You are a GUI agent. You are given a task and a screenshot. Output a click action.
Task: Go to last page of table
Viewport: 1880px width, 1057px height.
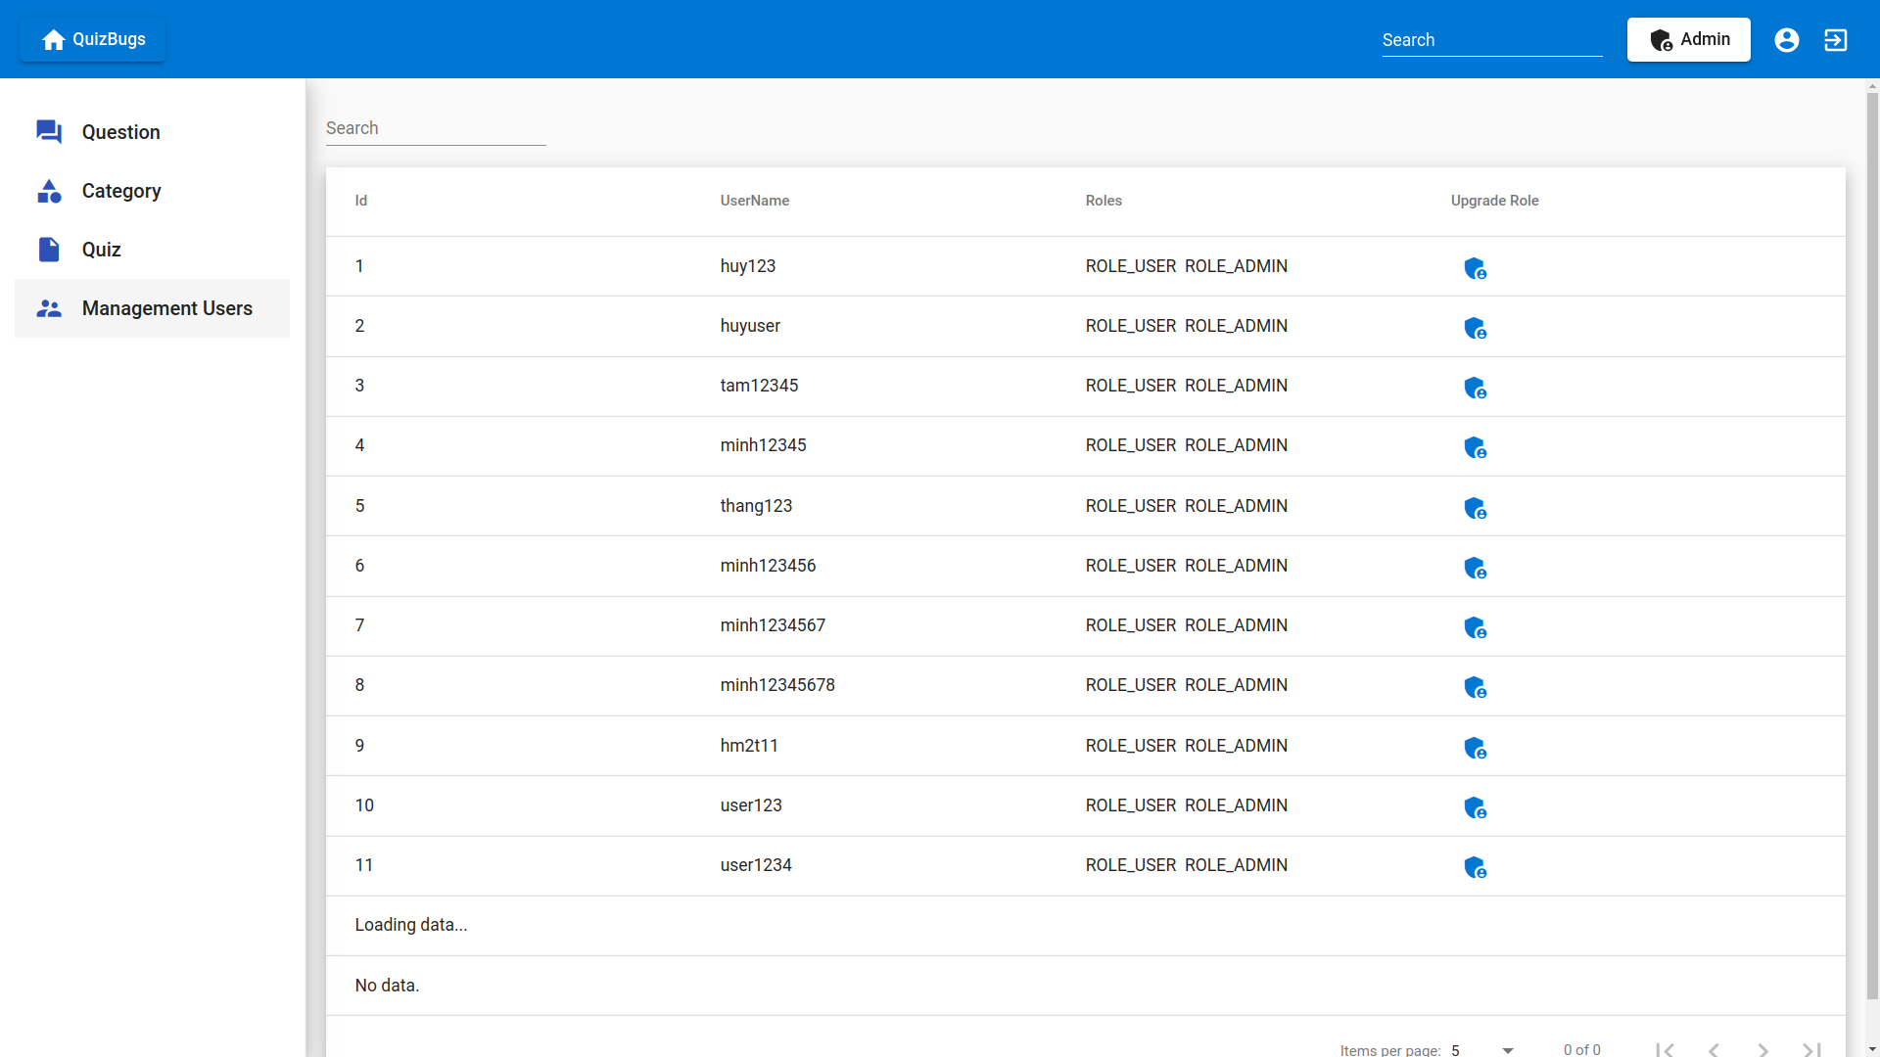(1811, 1050)
